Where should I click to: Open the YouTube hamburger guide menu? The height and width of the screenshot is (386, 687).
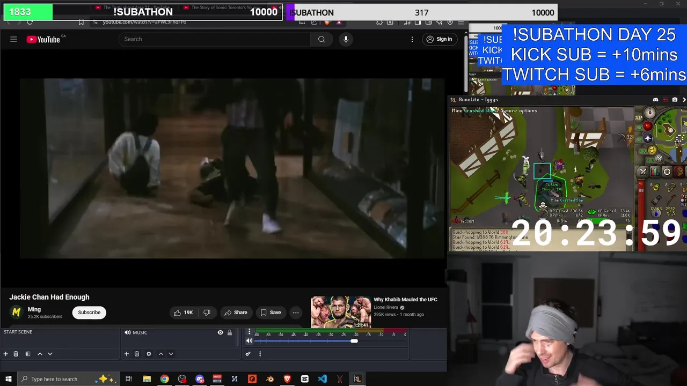(x=13, y=39)
